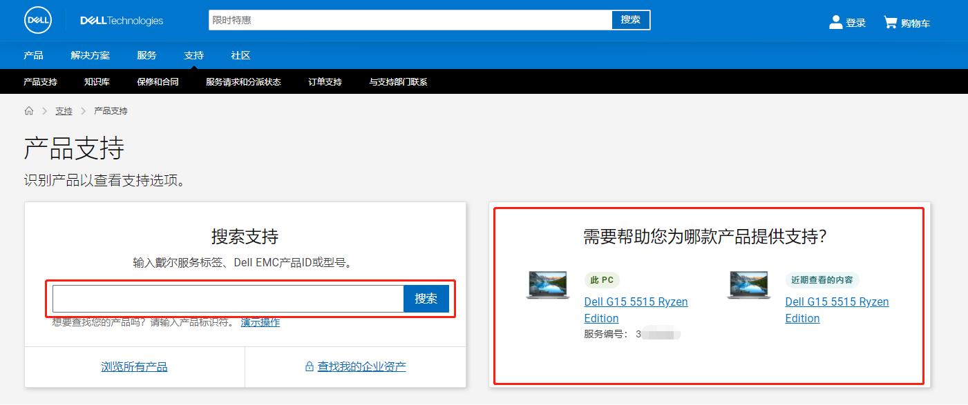Switch to the 保修和合同 tab

[158, 81]
